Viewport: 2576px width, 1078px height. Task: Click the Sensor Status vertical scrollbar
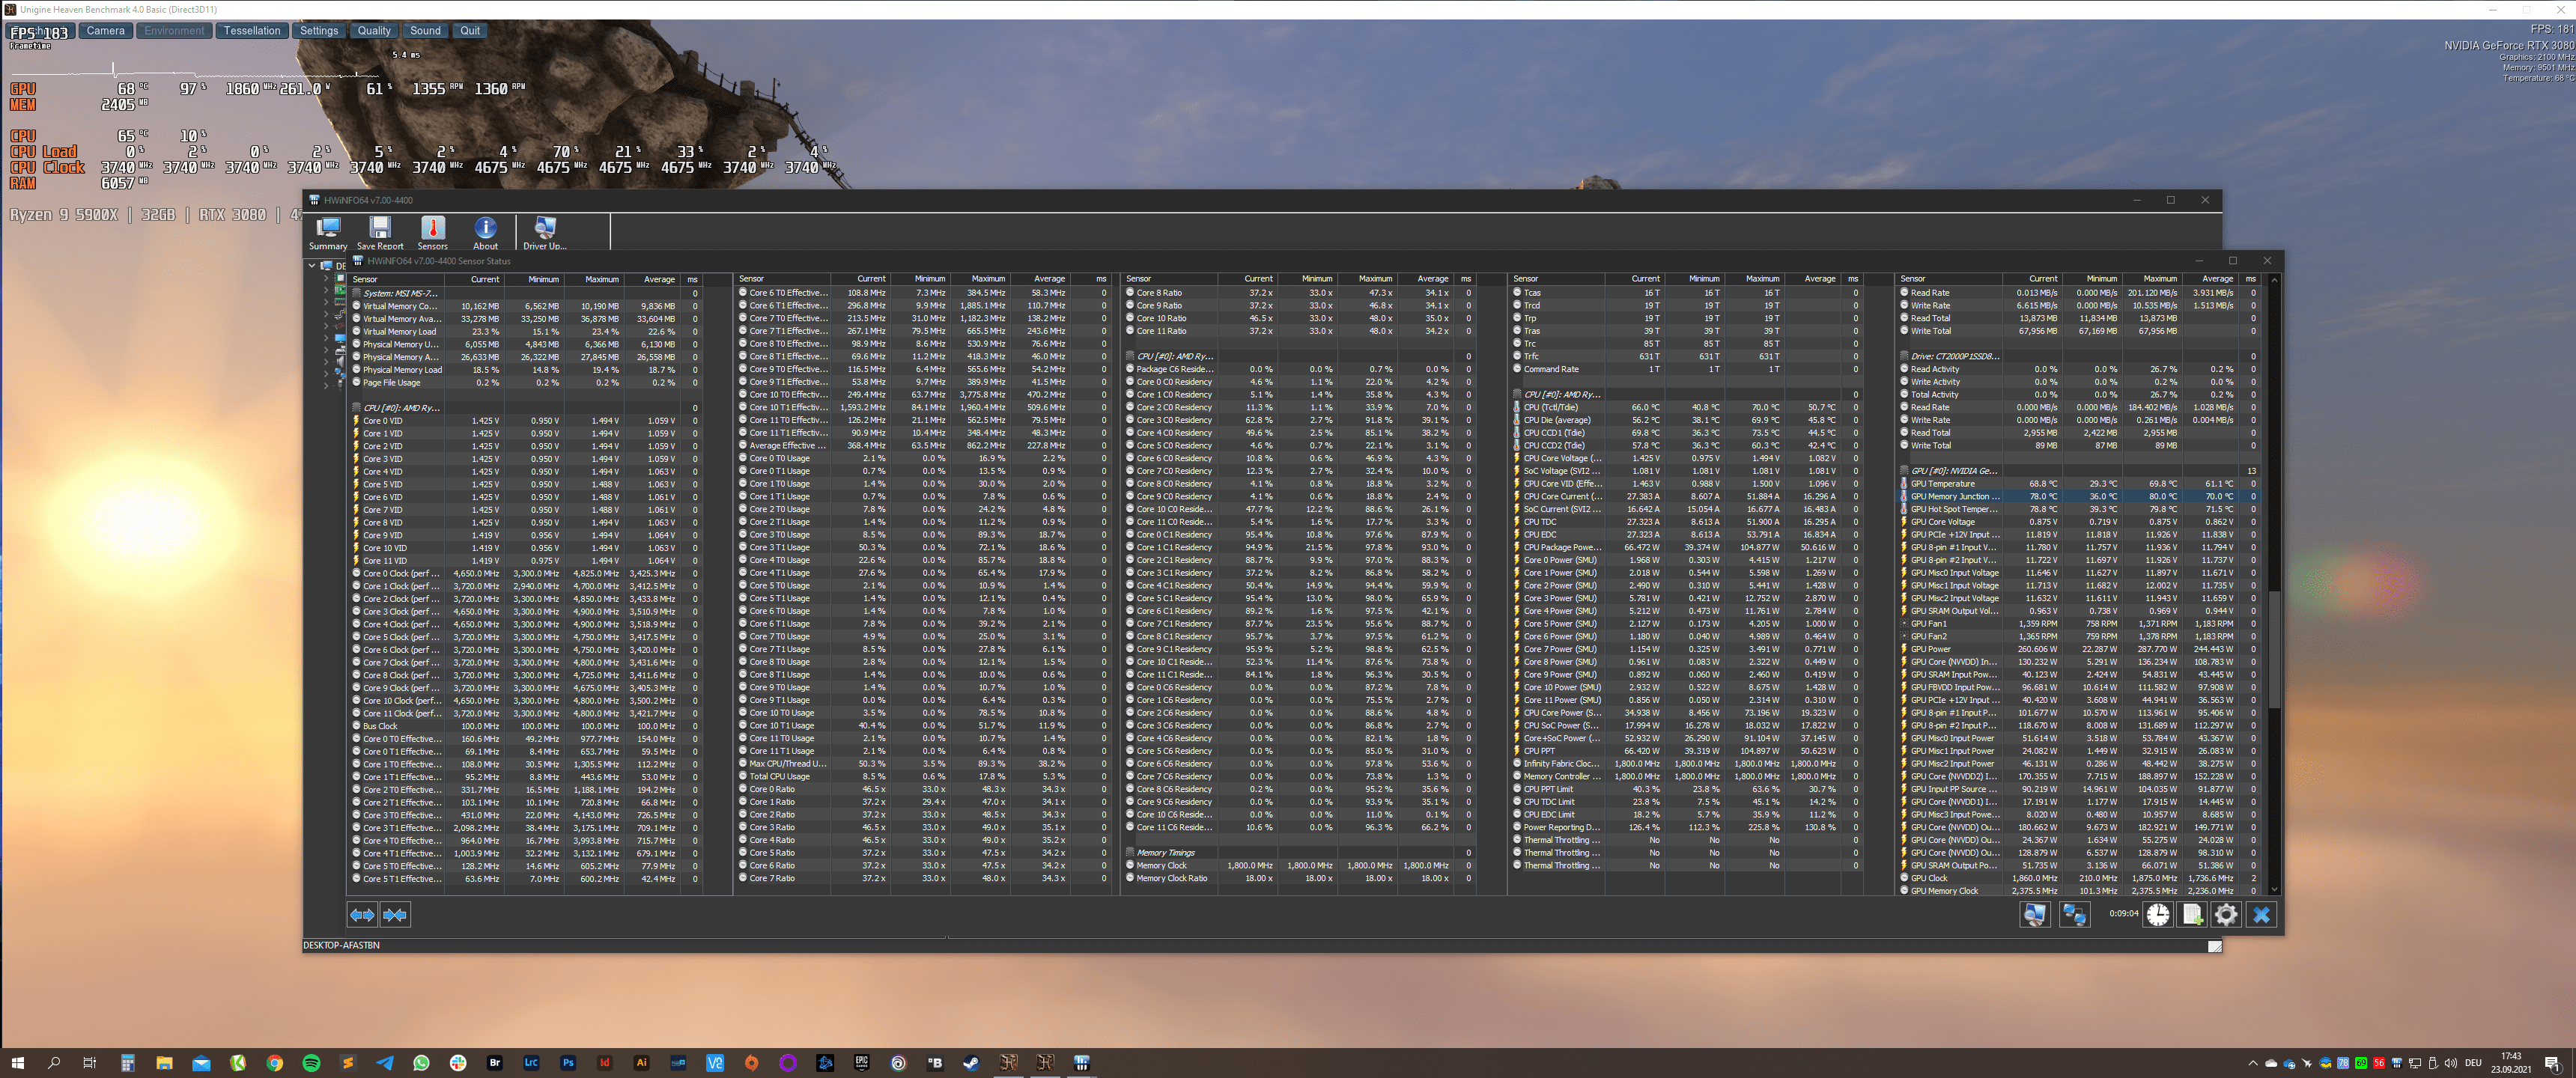[2274, 648]
